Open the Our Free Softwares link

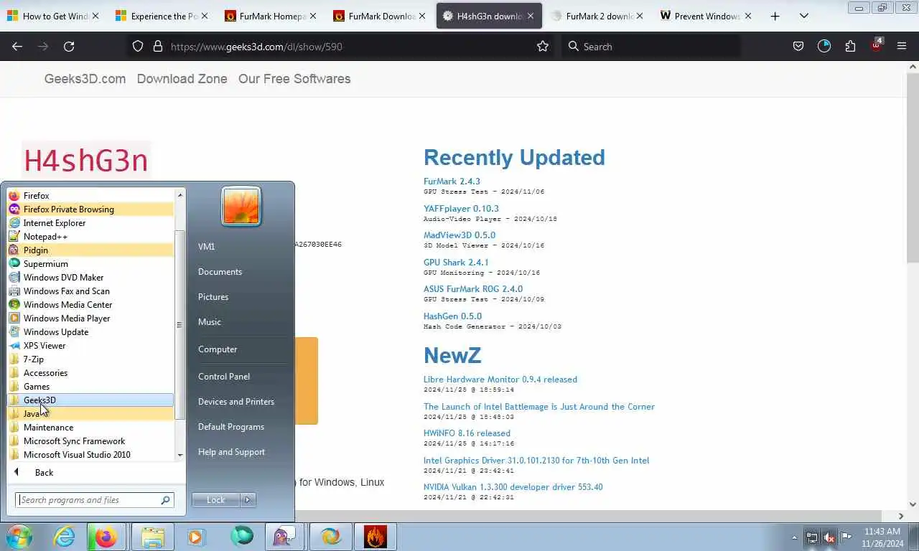coord(294,79)
